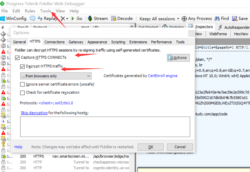The image size is (250, 172).
Task: Switch to the Connections tab
Action: pyautogui.click(x=54, y=42)
